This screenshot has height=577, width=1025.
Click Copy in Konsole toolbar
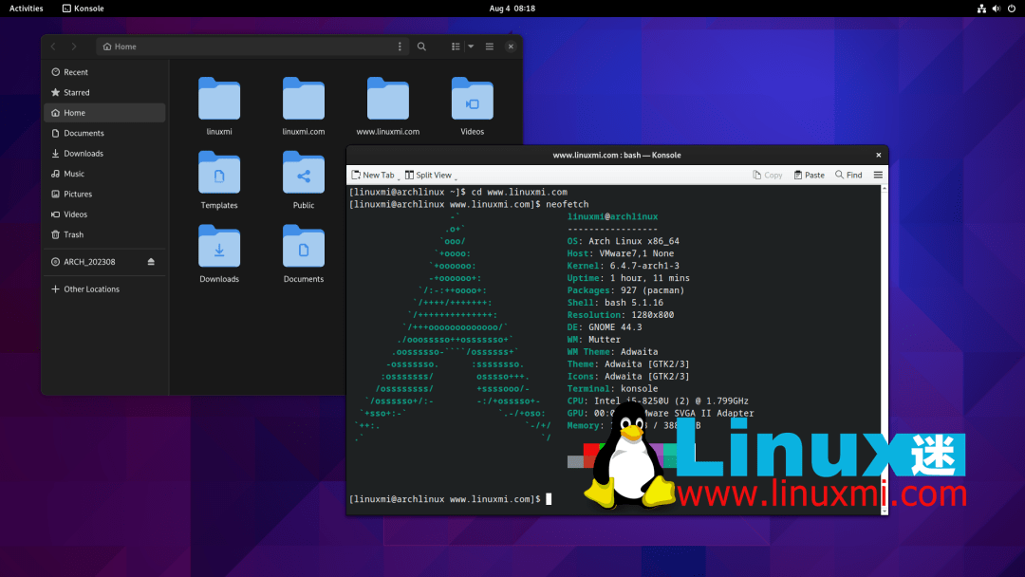coord(768,176)
